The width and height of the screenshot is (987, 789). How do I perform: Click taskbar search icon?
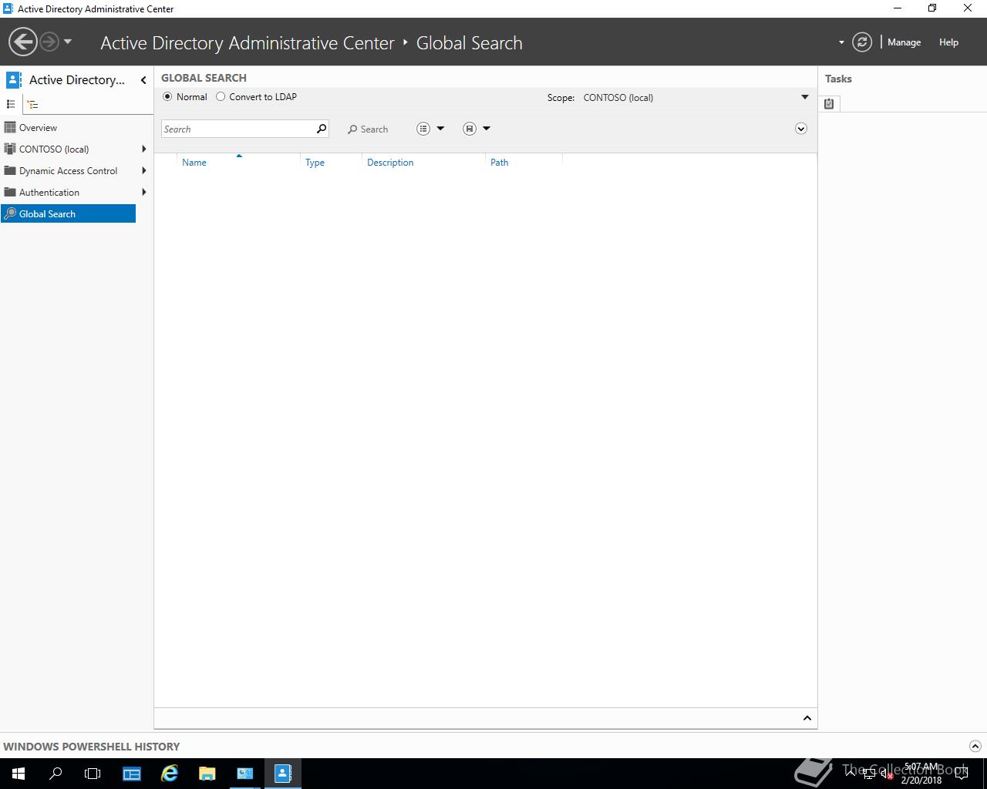pos(56,774)
